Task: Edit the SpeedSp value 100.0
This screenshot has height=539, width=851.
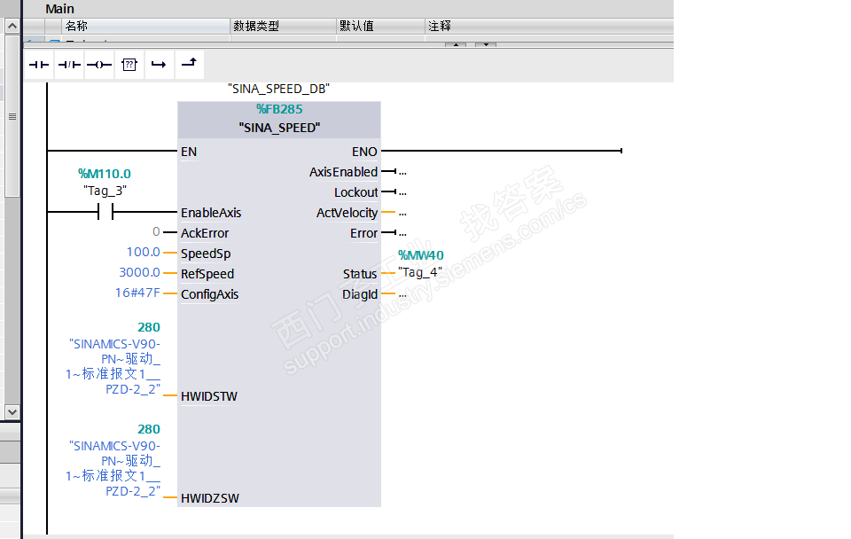Action: coord(144,252)
